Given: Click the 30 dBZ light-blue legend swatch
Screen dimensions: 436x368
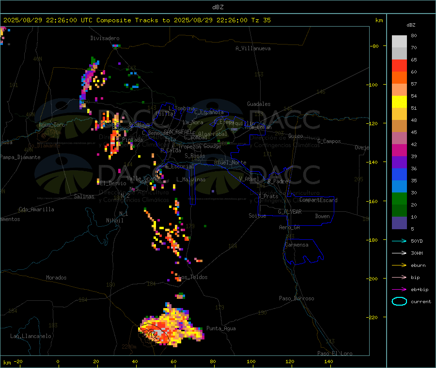Looking at the screenshot, I should point(399,187).
